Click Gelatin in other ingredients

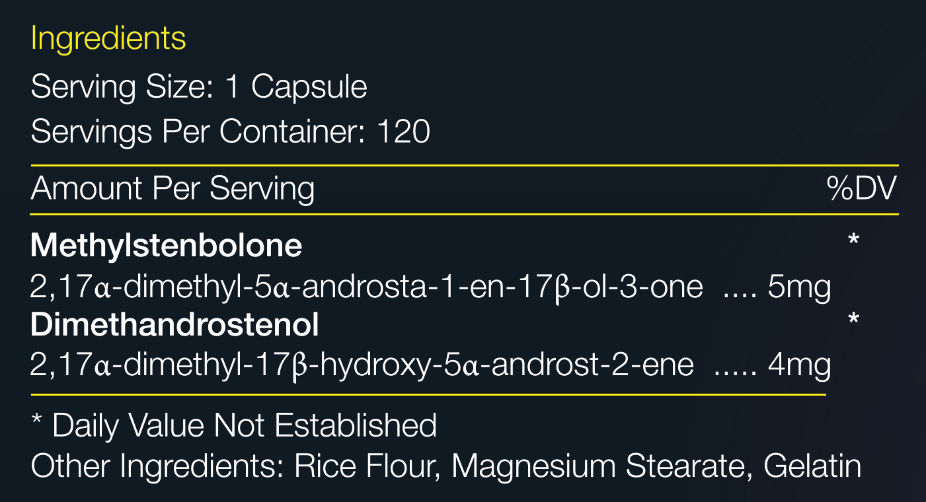812,466
